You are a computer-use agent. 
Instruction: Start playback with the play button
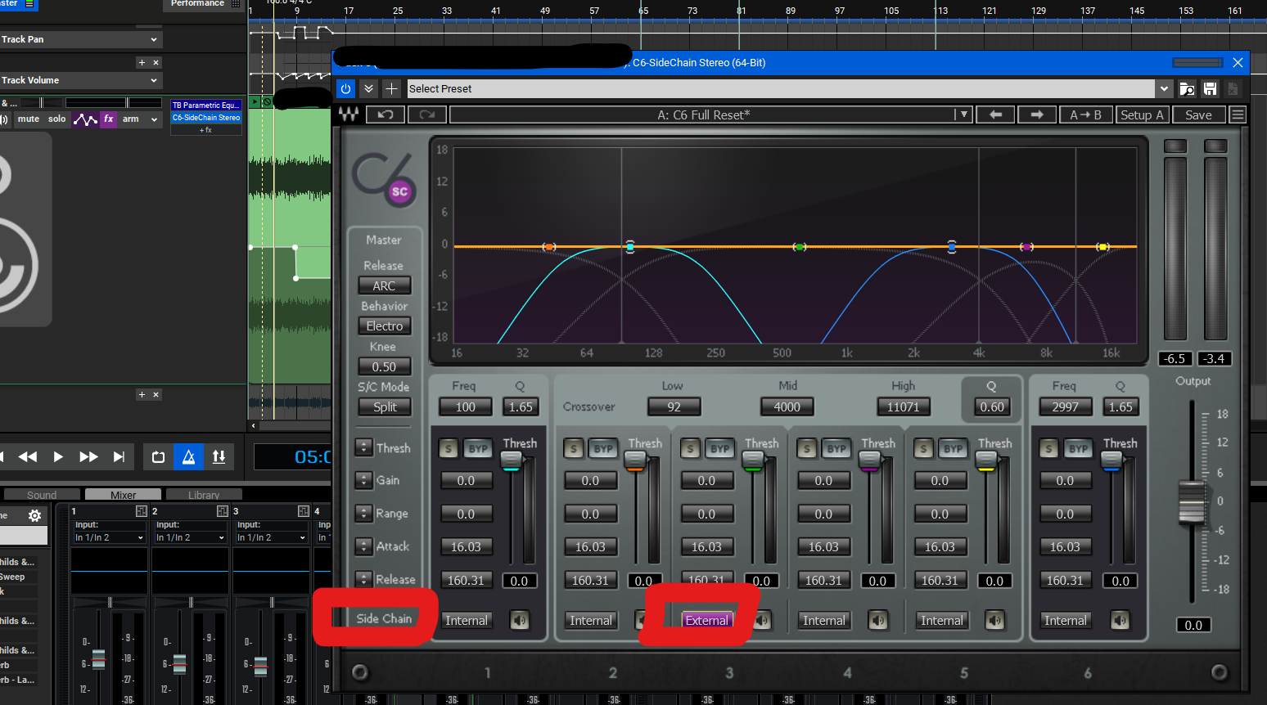pyautogui.click(x=58, y=456)
